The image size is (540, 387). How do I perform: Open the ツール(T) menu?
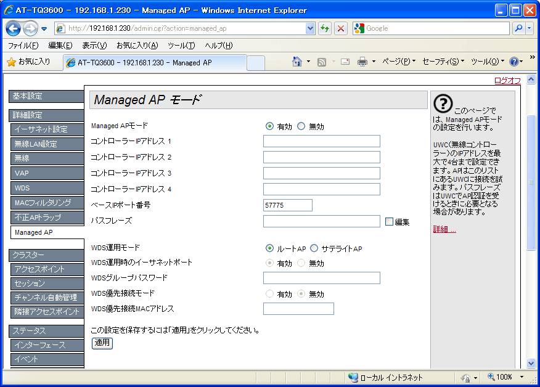click(x=181, y=46)
